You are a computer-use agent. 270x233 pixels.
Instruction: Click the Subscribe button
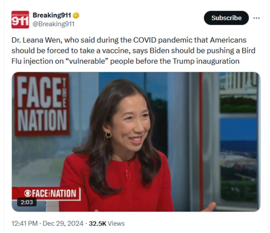pos(226,18)
